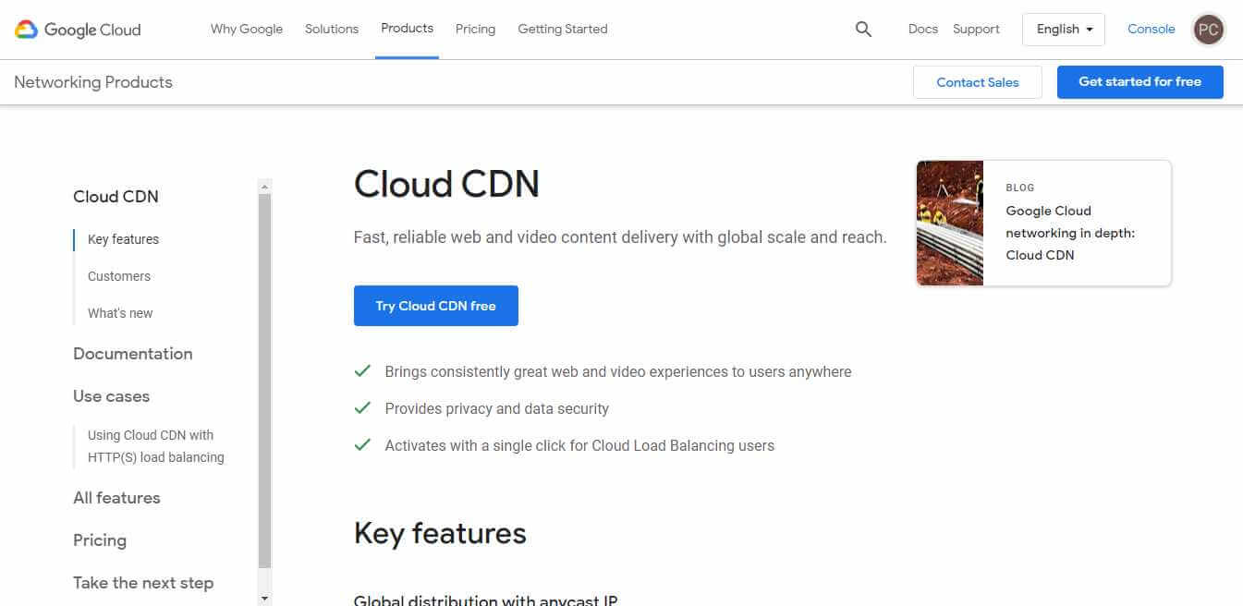Open Take the next step in sidebar
The width and height of the screenshot is (1243, 606).
143,583
